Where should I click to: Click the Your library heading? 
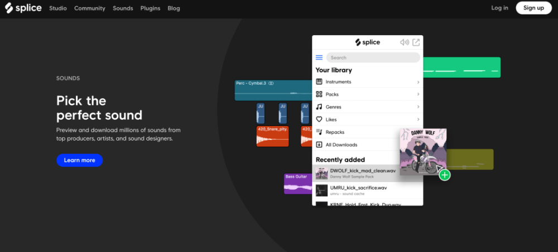point(334,70)
